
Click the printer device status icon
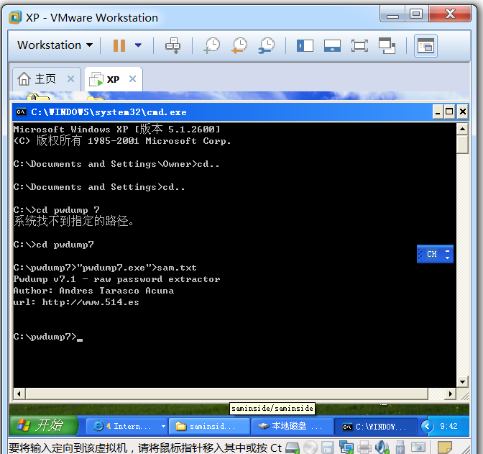click(x=364, y=448)
